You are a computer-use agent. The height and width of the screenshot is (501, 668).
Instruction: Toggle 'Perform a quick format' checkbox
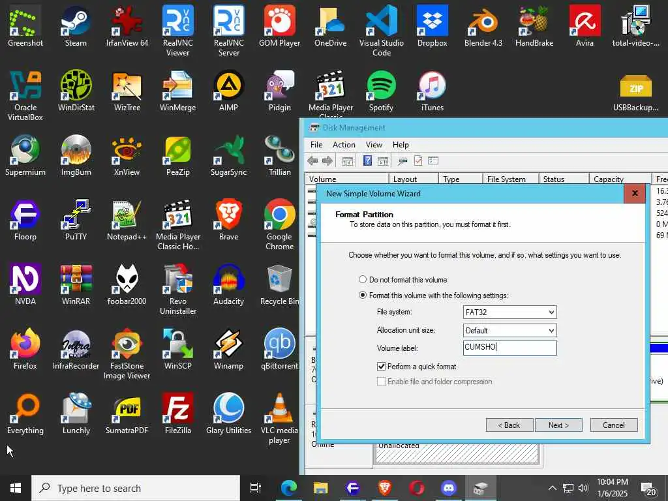[381, 367]
